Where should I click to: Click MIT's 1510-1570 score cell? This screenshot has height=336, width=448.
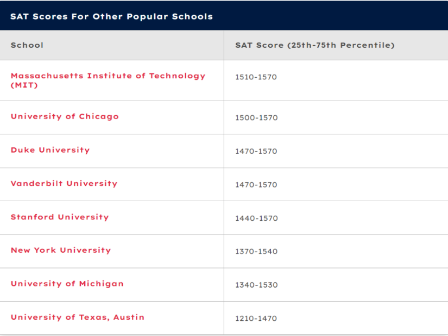256,77
